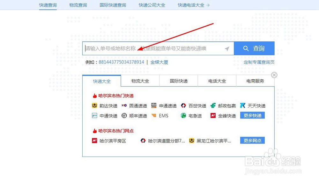Open the 哈尔滨平房区 outlet link

[x=113, y=141]
